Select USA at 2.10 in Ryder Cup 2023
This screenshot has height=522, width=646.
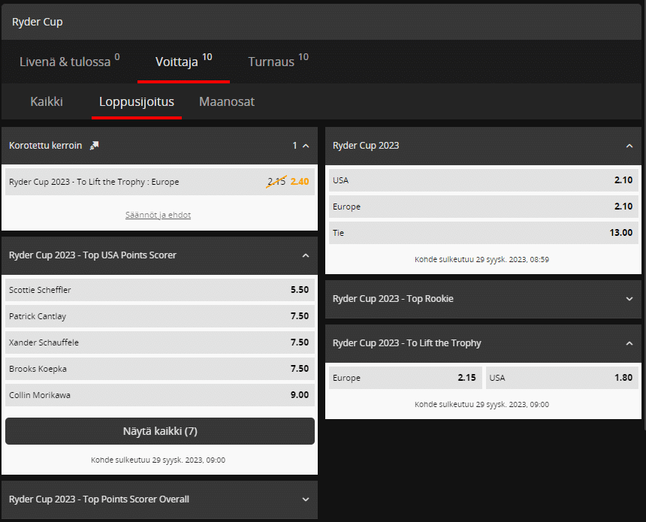pos(484,180)
